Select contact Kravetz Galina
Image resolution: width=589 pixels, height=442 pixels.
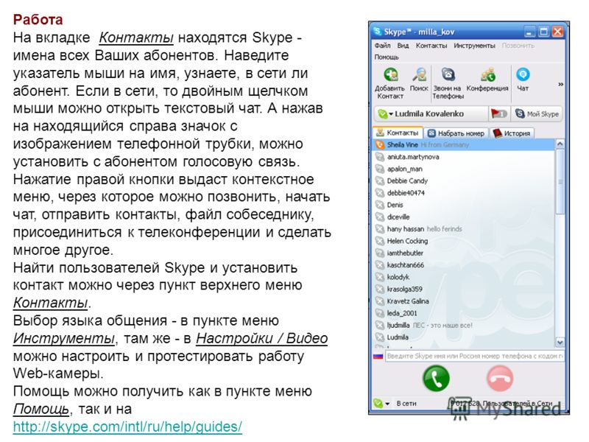(464, 301)
